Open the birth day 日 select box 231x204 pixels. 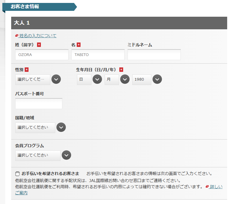84,79
